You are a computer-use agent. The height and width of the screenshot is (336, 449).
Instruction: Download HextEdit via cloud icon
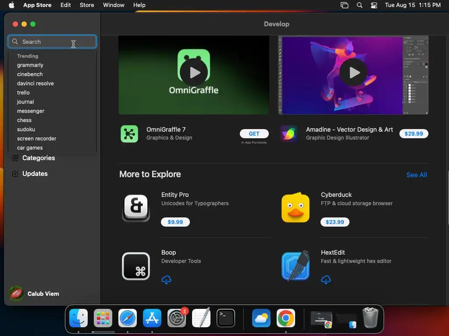(x=326, y=280)
